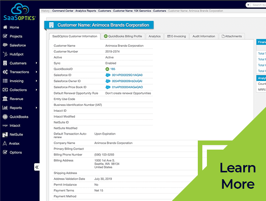Go to Command Center breadcrumb
The image size is (266, 201).
click(63, 11)
